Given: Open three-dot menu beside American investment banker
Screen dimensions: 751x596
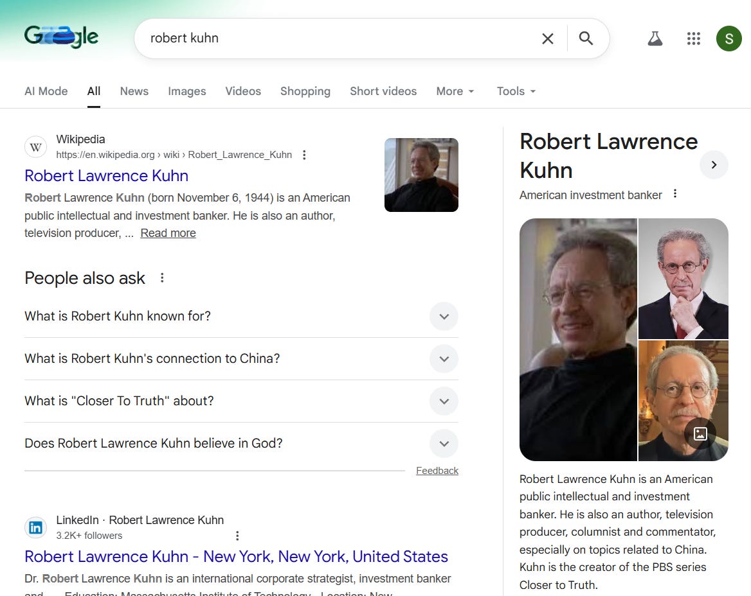Looking at the screenshot, I should 675,193.
